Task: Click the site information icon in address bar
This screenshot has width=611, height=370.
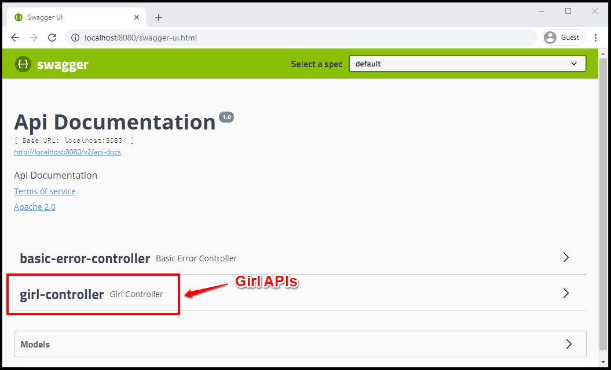Action: (76, 38)
